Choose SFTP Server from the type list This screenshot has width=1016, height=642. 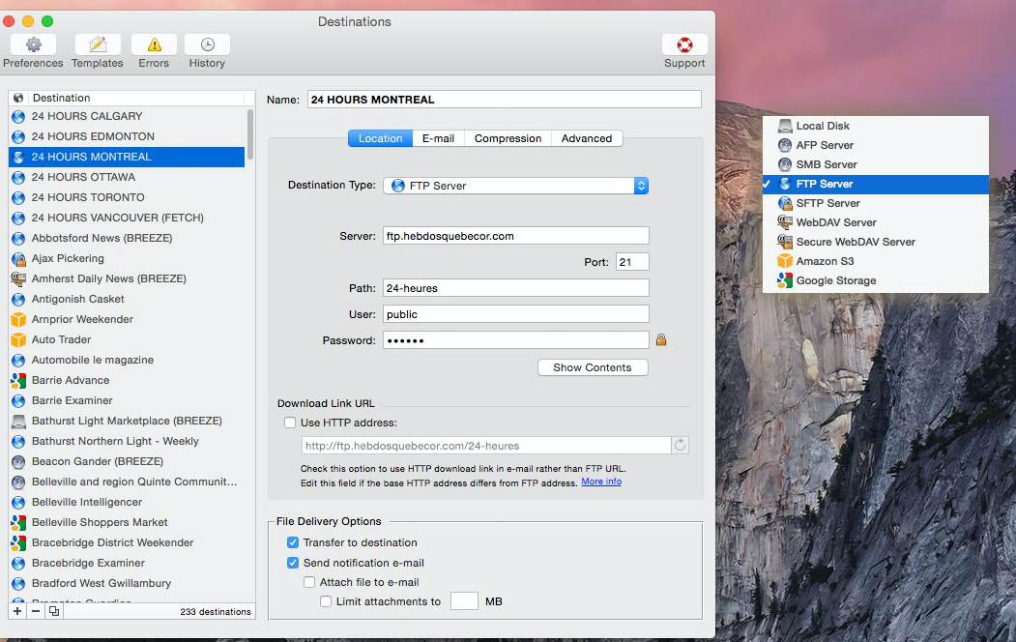pos(827,203)
